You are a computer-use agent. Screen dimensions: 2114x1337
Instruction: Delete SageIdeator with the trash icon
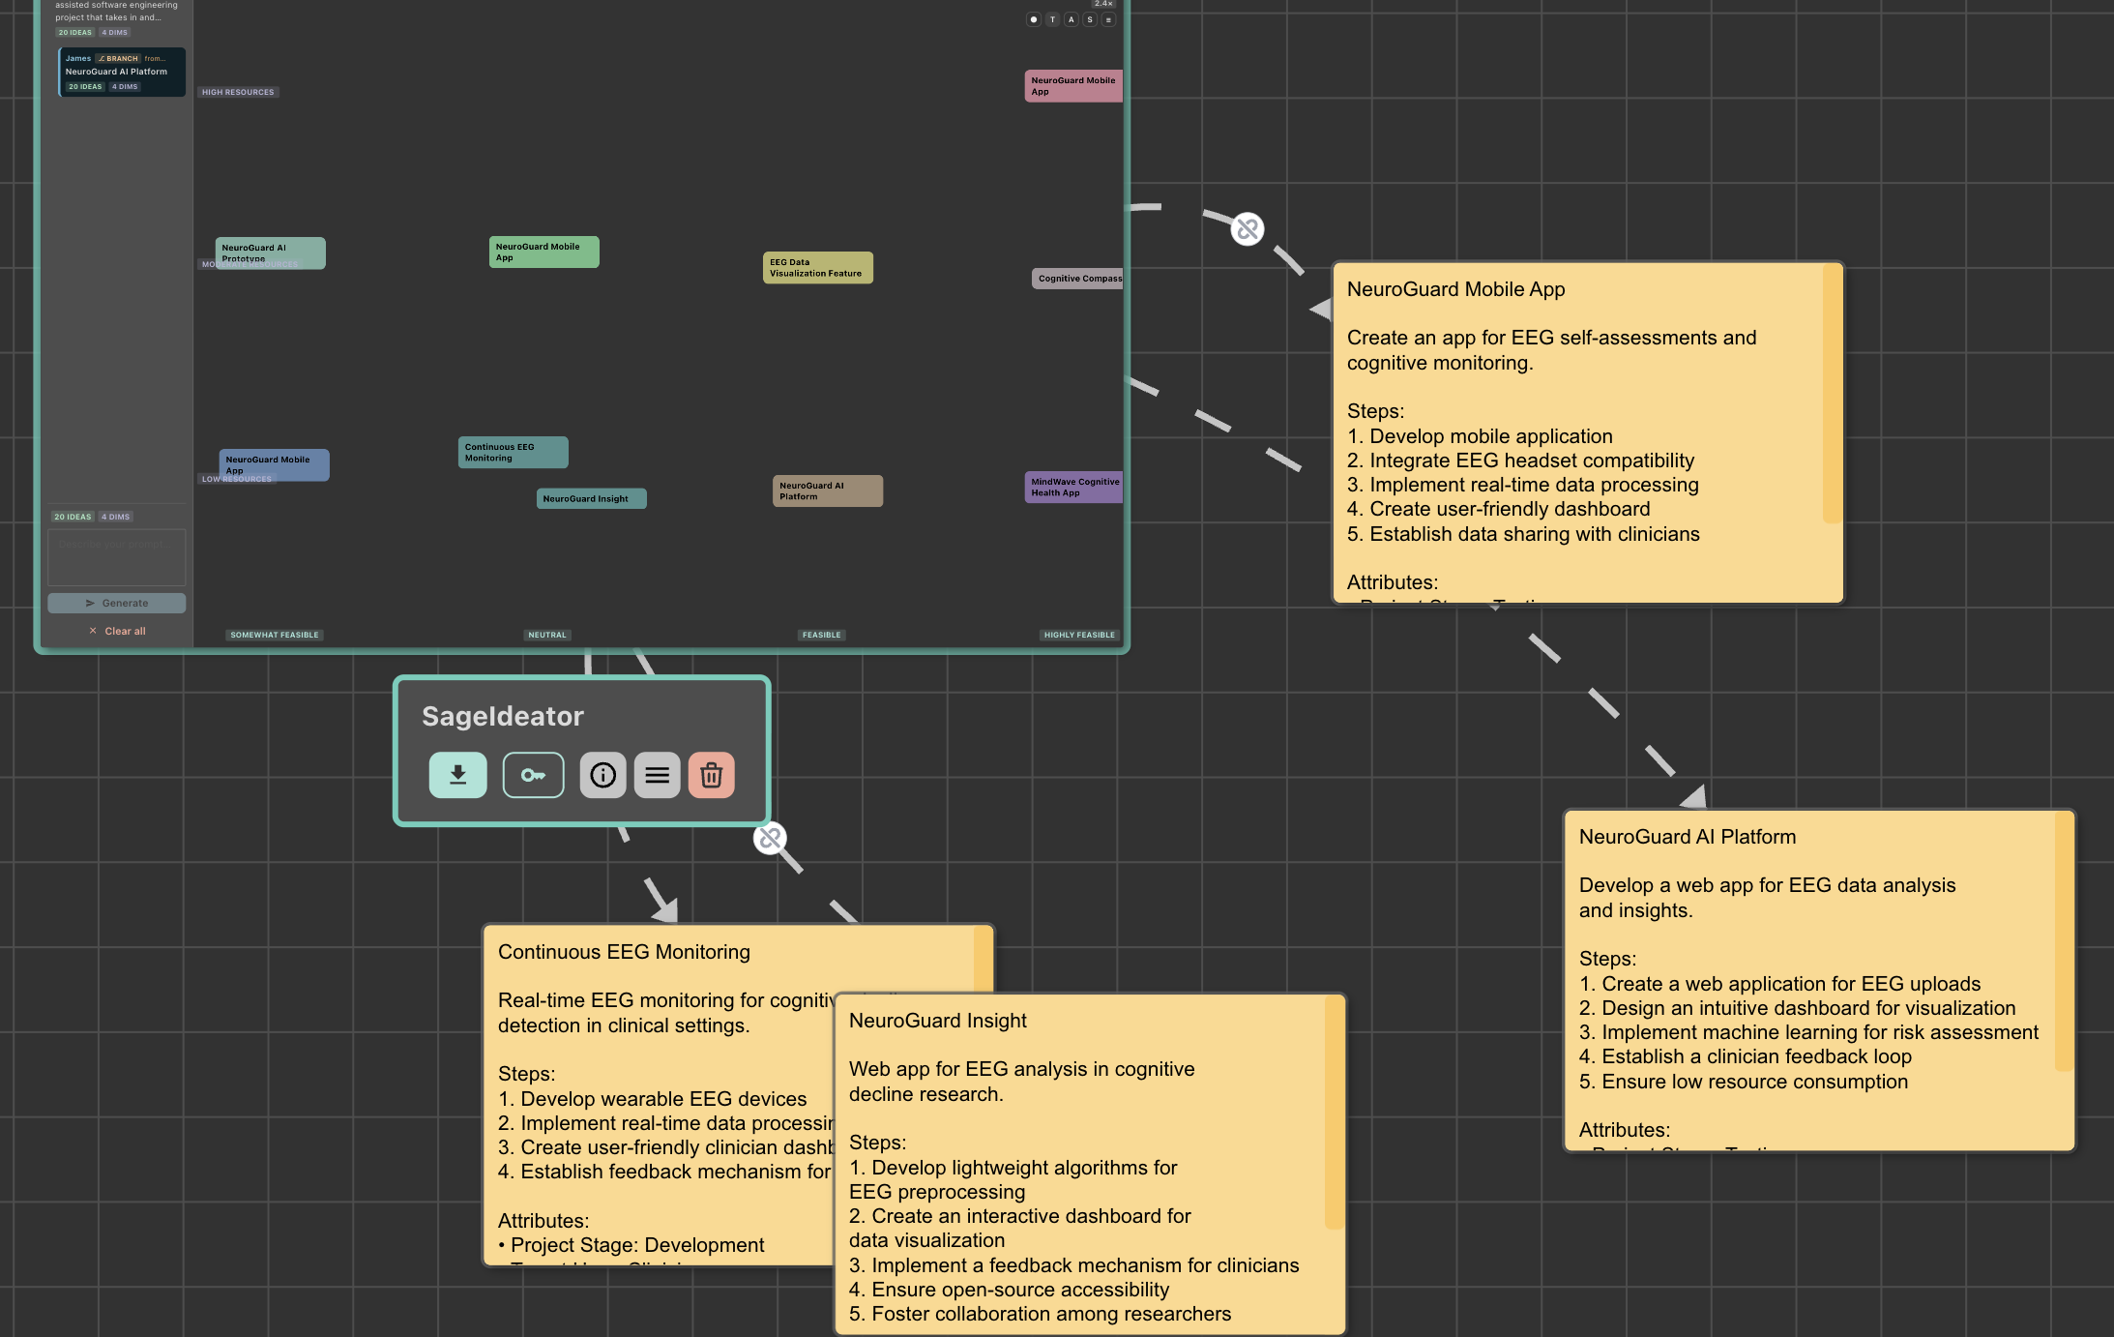[711, 775]
